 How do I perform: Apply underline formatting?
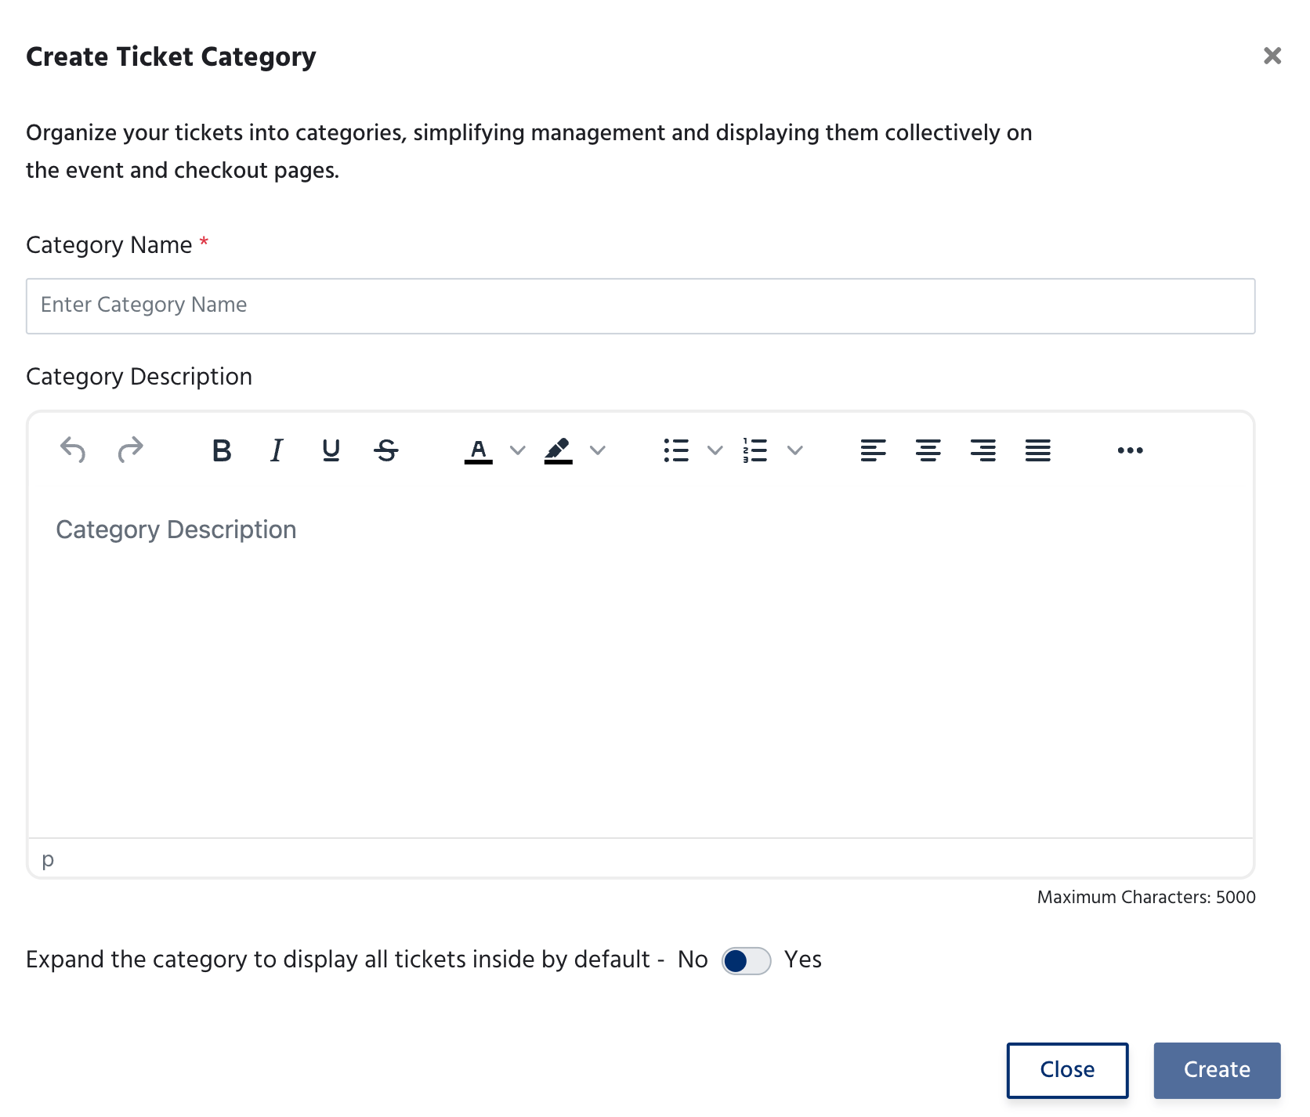tap(331, 450)
